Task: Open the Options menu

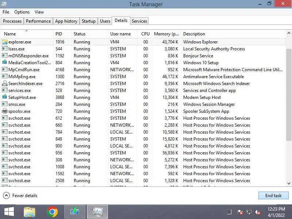Action: [22, 12]
